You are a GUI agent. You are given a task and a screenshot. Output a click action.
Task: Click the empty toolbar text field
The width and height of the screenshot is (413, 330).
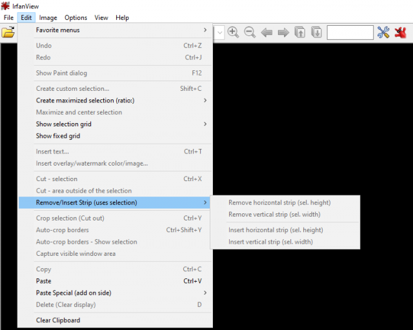(x=350, y=32)
